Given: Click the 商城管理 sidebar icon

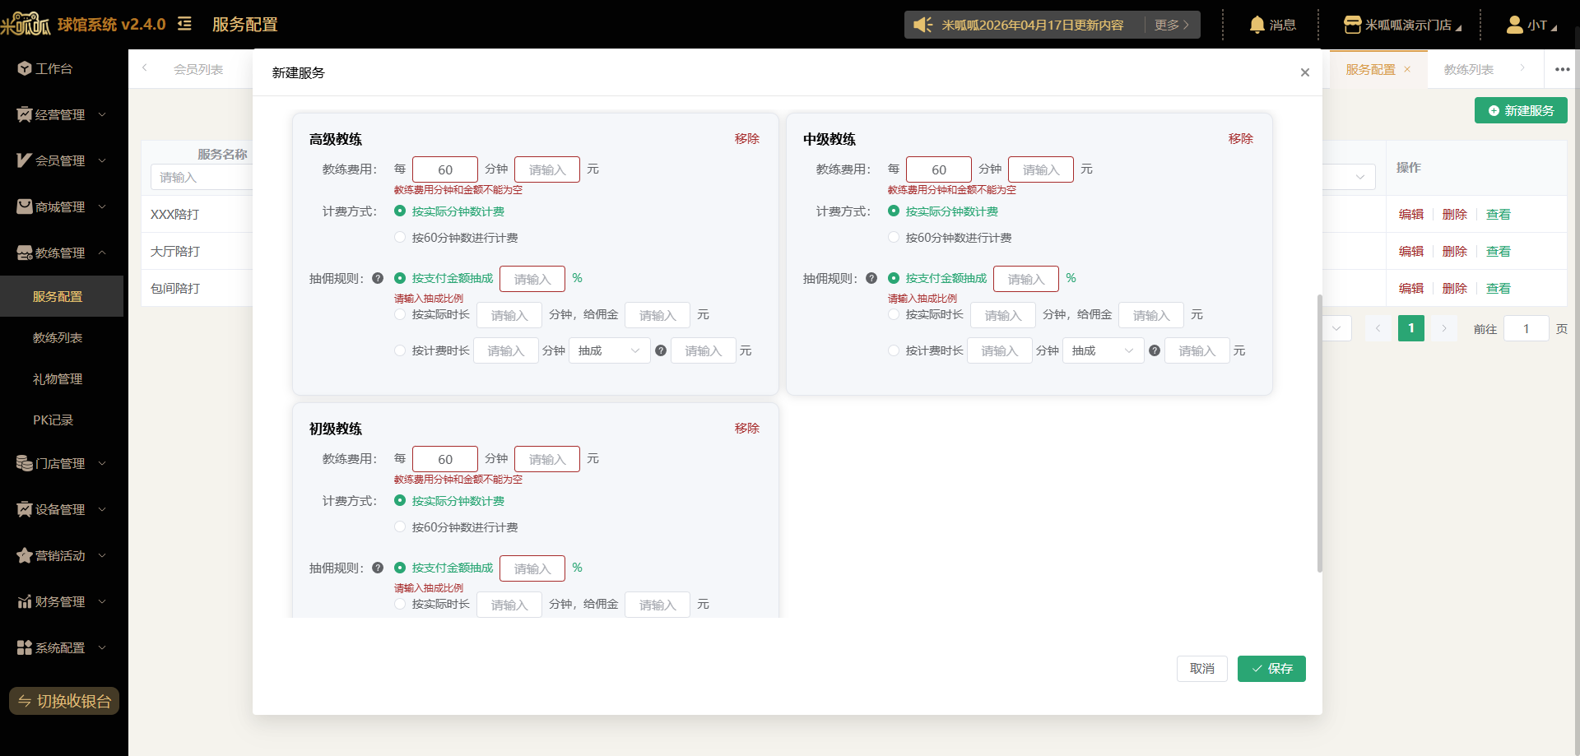Looking at the screenshot, I should (x=25, y=206).
